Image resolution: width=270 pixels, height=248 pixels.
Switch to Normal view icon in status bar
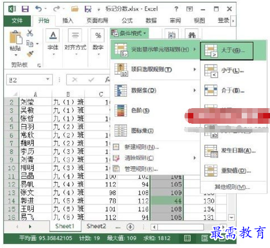pos(187,238)
